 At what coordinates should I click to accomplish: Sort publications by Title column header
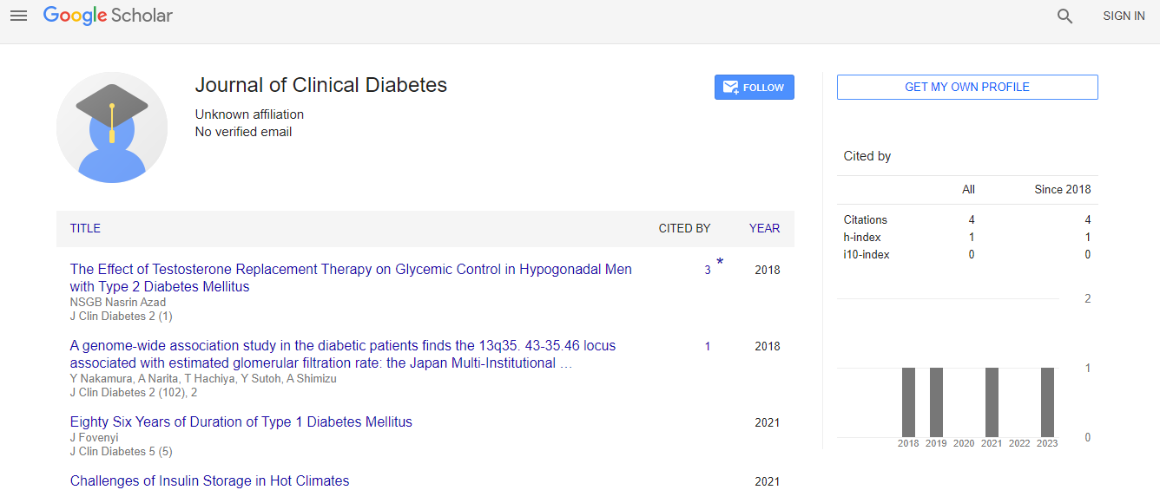pos(85,228)
